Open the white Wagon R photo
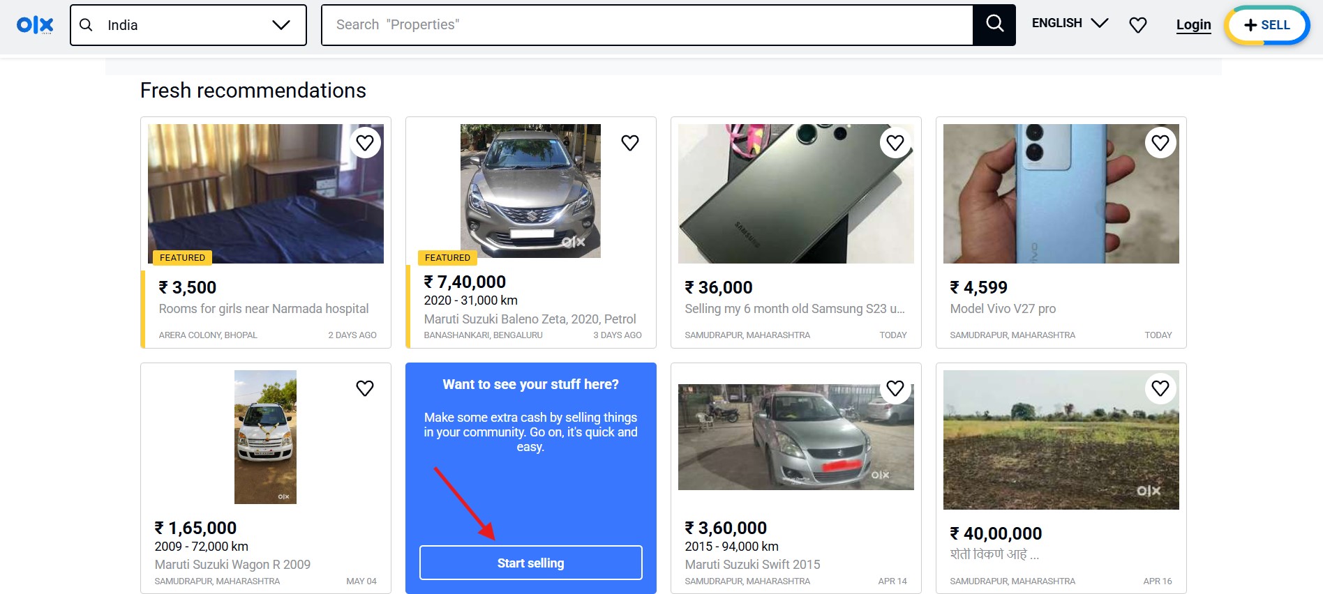 (265, 437)
